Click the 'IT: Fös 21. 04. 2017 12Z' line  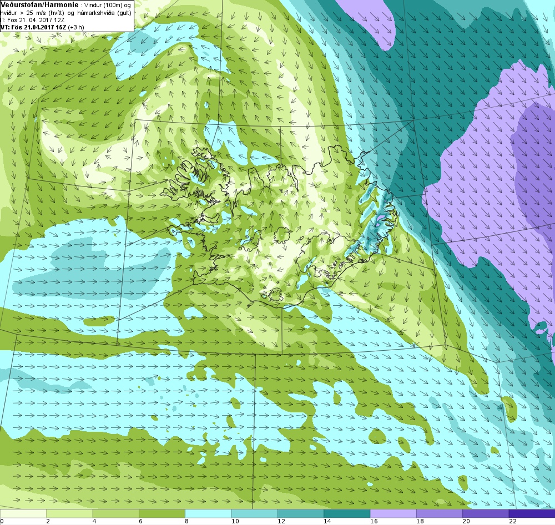32,20
